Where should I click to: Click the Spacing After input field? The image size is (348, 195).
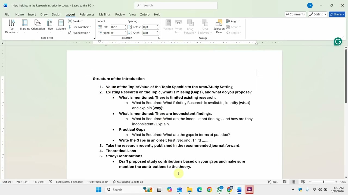[149, 33]
